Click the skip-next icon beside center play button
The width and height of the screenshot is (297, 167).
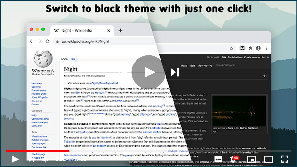click(175, 72)
